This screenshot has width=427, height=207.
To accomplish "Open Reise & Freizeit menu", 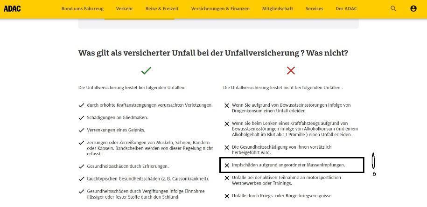I will pyautogui.click(x=162, y=8).
